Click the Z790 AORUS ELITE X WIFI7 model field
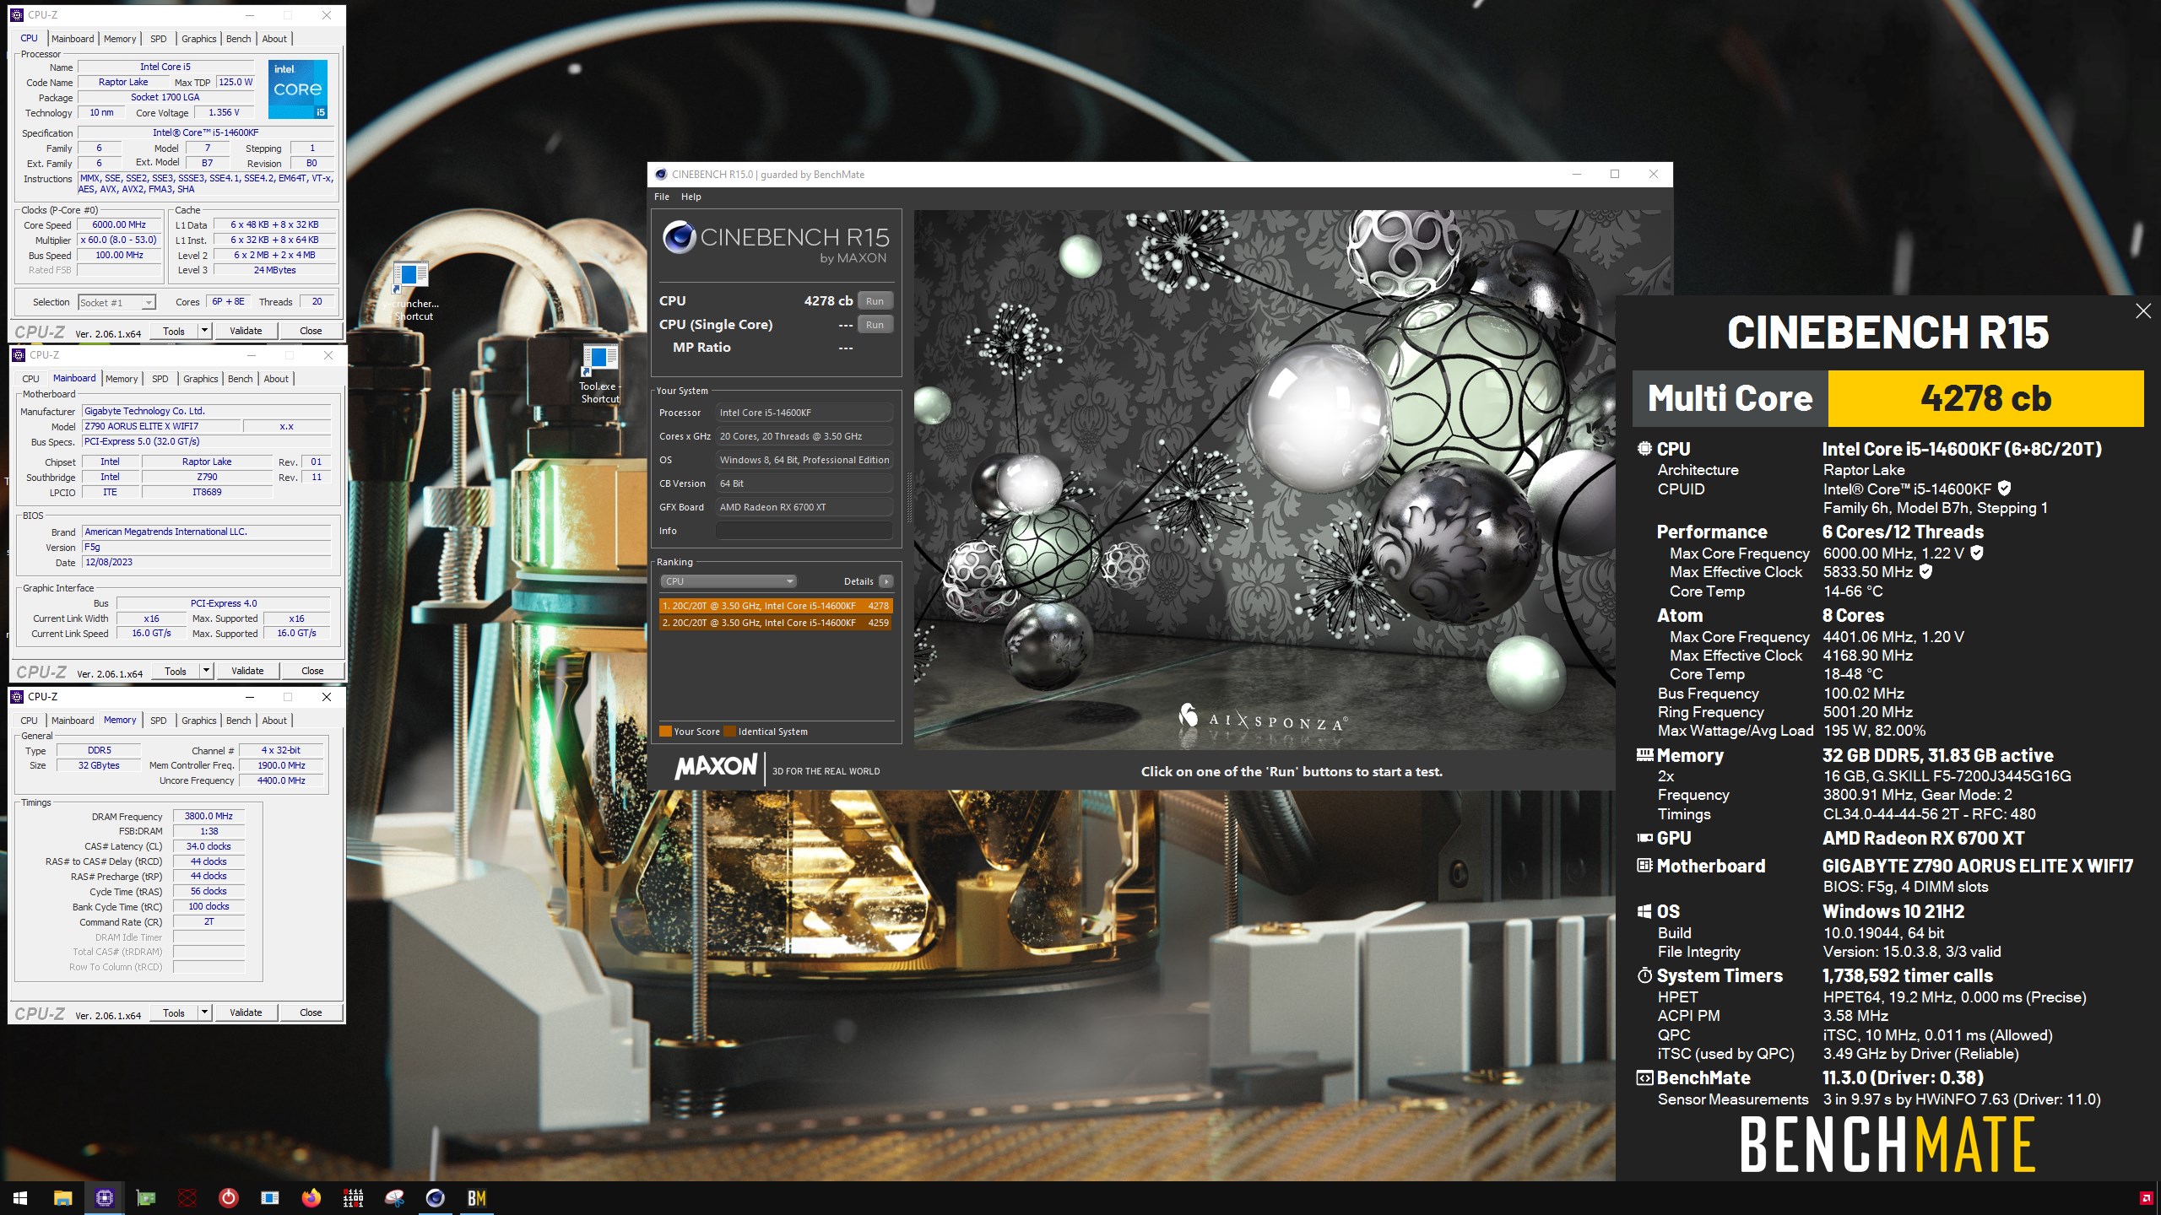 162,426
